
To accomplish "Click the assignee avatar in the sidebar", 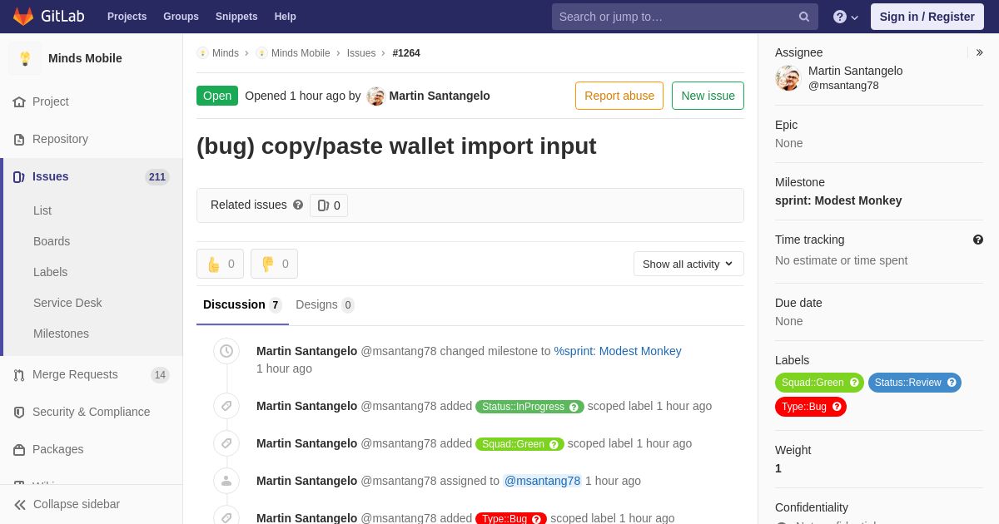I will (788, 78).
